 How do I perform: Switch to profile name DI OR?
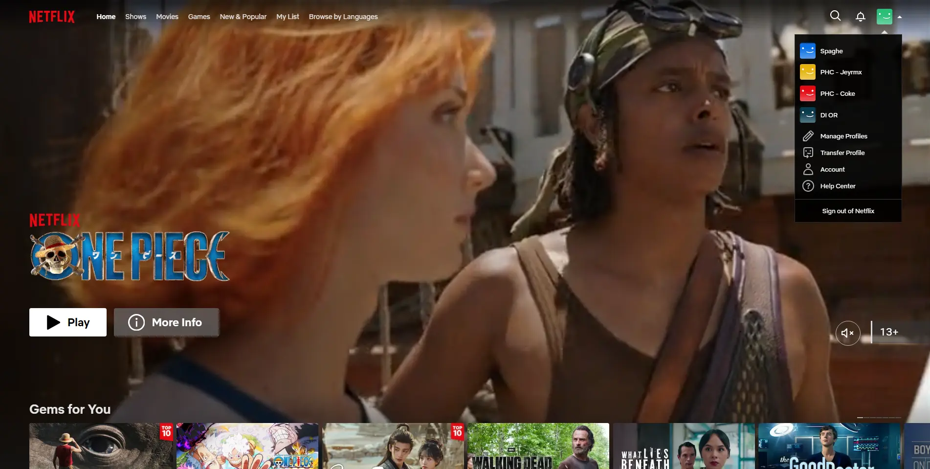click(x=829, y=115)
